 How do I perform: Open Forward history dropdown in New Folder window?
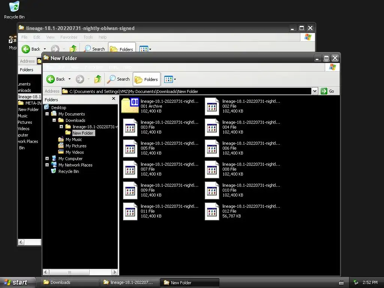[x=88, y=79]
